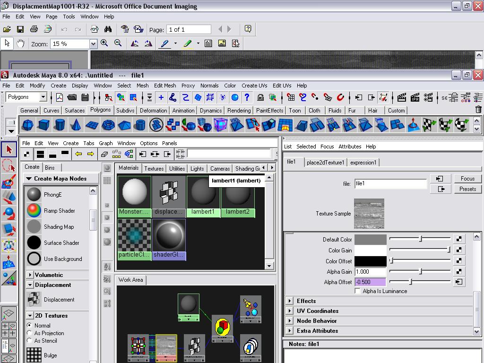484x363 pixels.
Task: Zoom out with the magnifier minus icon
Action: (118, 43)
